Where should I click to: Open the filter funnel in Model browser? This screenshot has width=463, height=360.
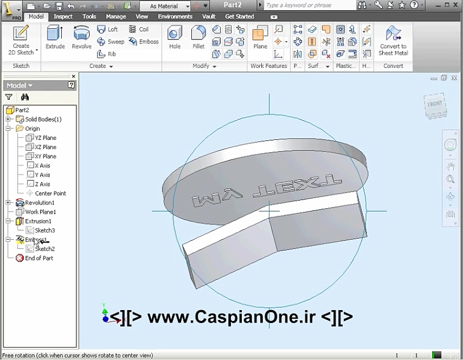pos(9,97)
